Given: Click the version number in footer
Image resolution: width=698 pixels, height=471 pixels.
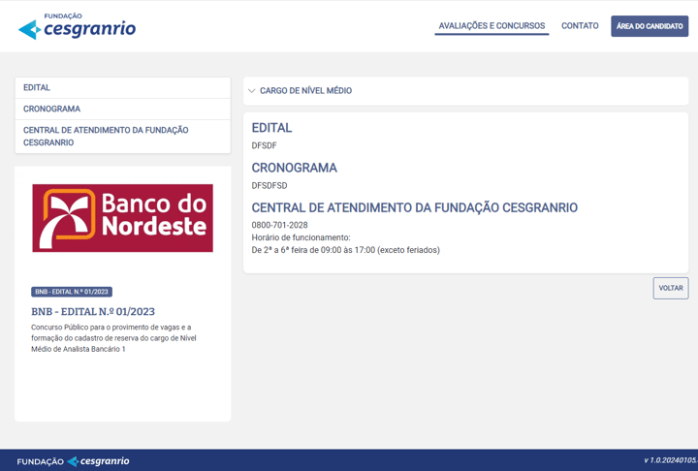Looking at the screenshot, I should click(671, 460).
